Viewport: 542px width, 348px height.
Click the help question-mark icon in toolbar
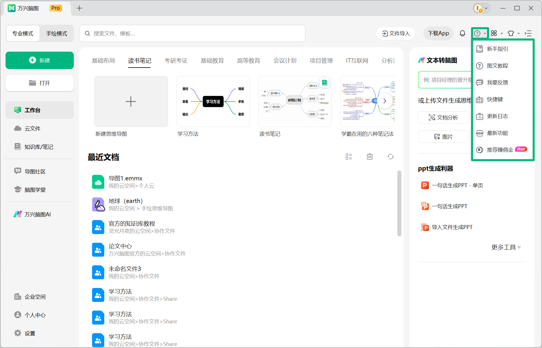(x=477, y=33)
